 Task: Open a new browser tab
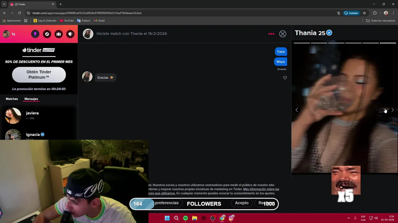(60, 4)
